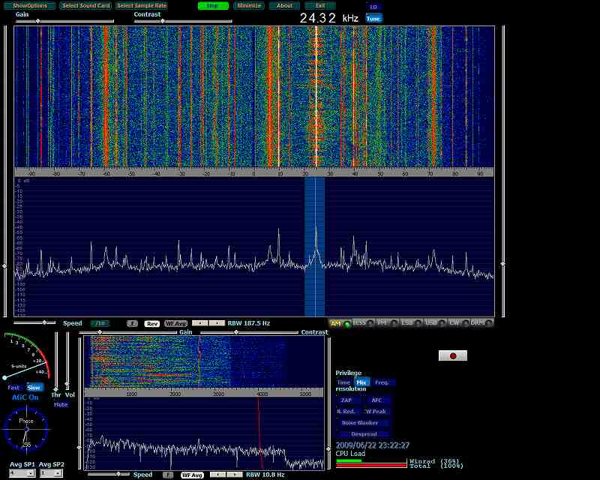This screenshot has width=600, height=480.
Task: Select AM demodulation mode
Action: pyautogui.click(x=335, y=323)
